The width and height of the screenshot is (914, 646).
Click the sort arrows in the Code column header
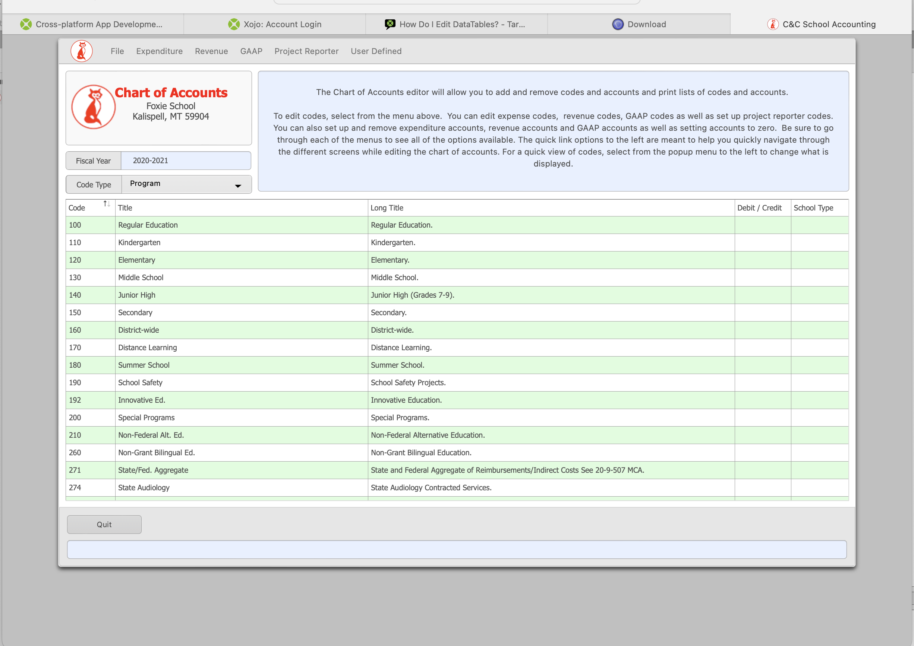click(107, 204)
